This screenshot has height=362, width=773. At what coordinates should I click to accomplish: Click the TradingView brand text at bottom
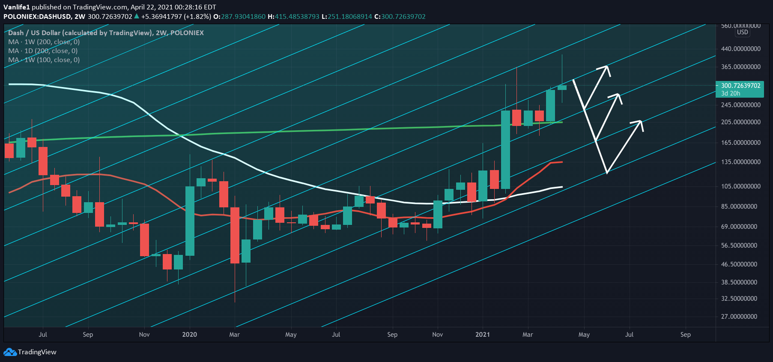(x=37, y=352)
